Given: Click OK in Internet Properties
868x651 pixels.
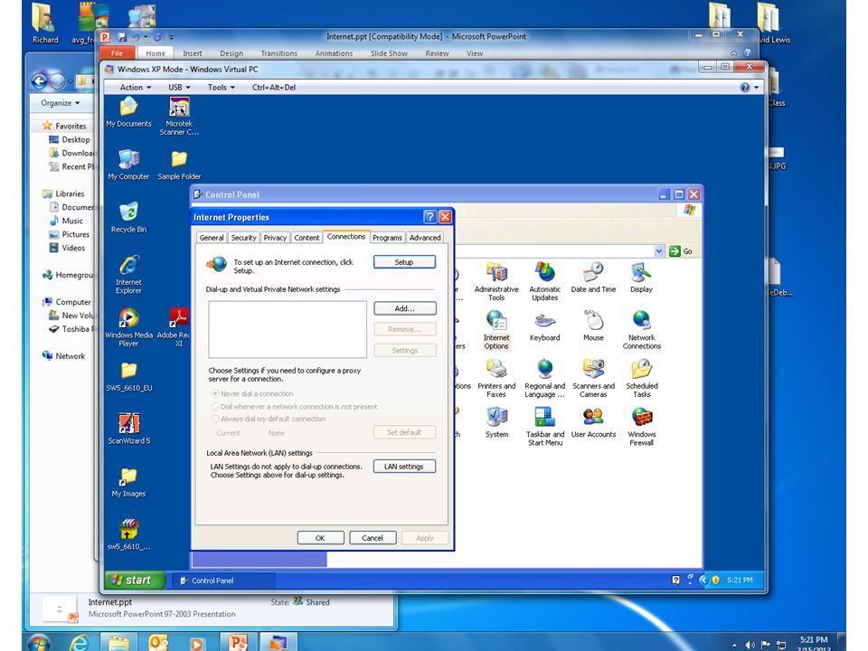Looking at the screenshot, I should (320, 538).
